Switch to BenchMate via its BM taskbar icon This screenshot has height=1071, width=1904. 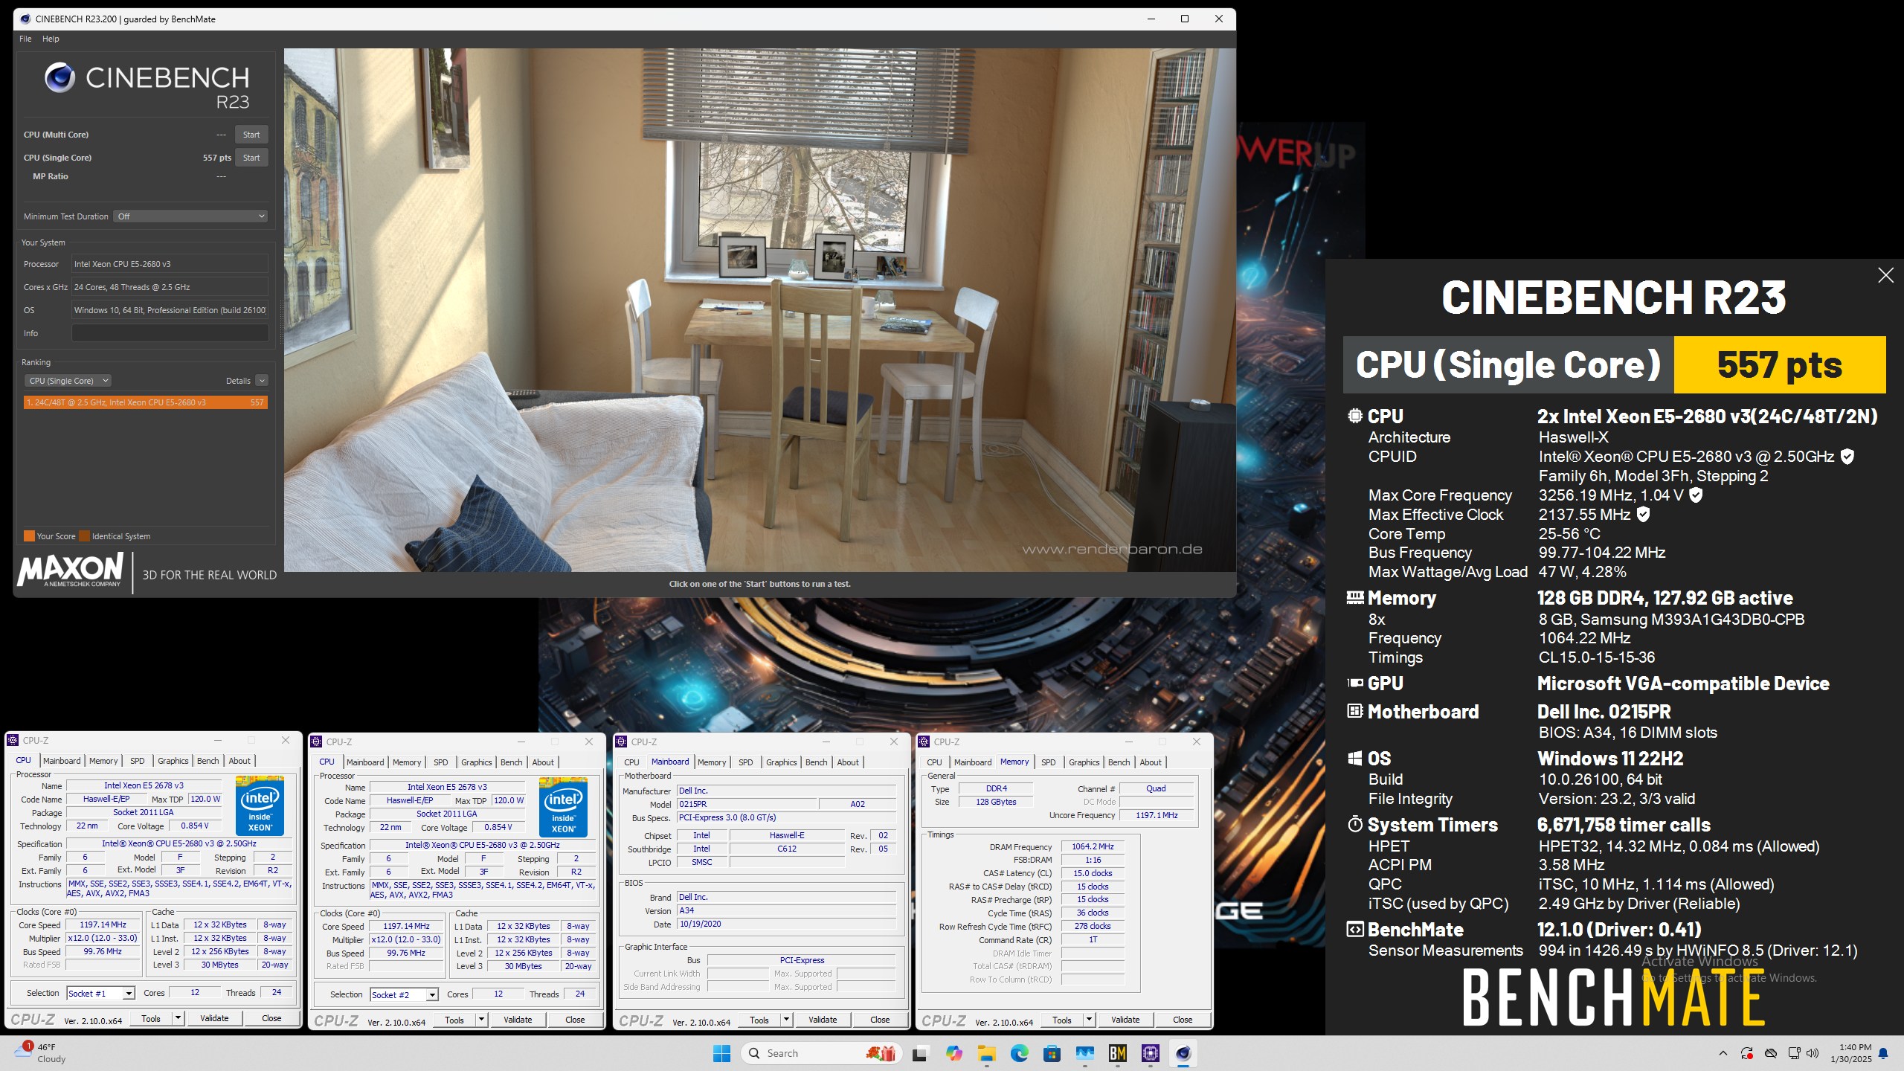coord(1117,1053)
